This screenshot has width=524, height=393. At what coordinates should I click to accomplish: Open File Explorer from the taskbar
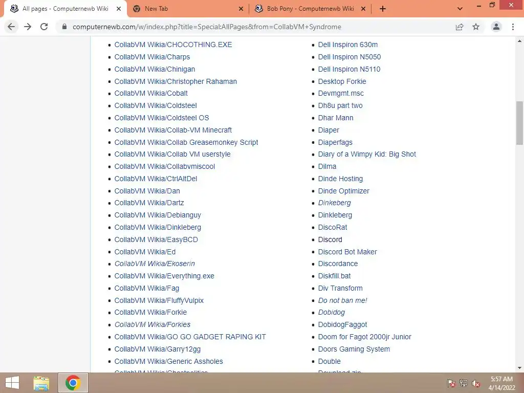click(x=41, y=383)
